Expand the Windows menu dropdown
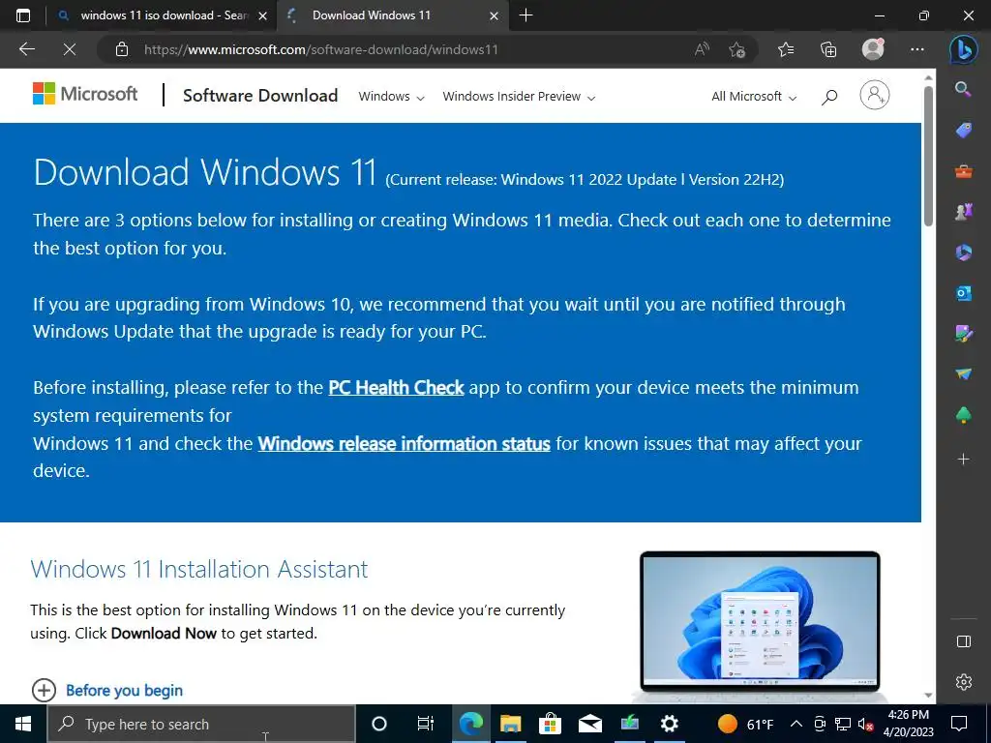 pos(391,97)
